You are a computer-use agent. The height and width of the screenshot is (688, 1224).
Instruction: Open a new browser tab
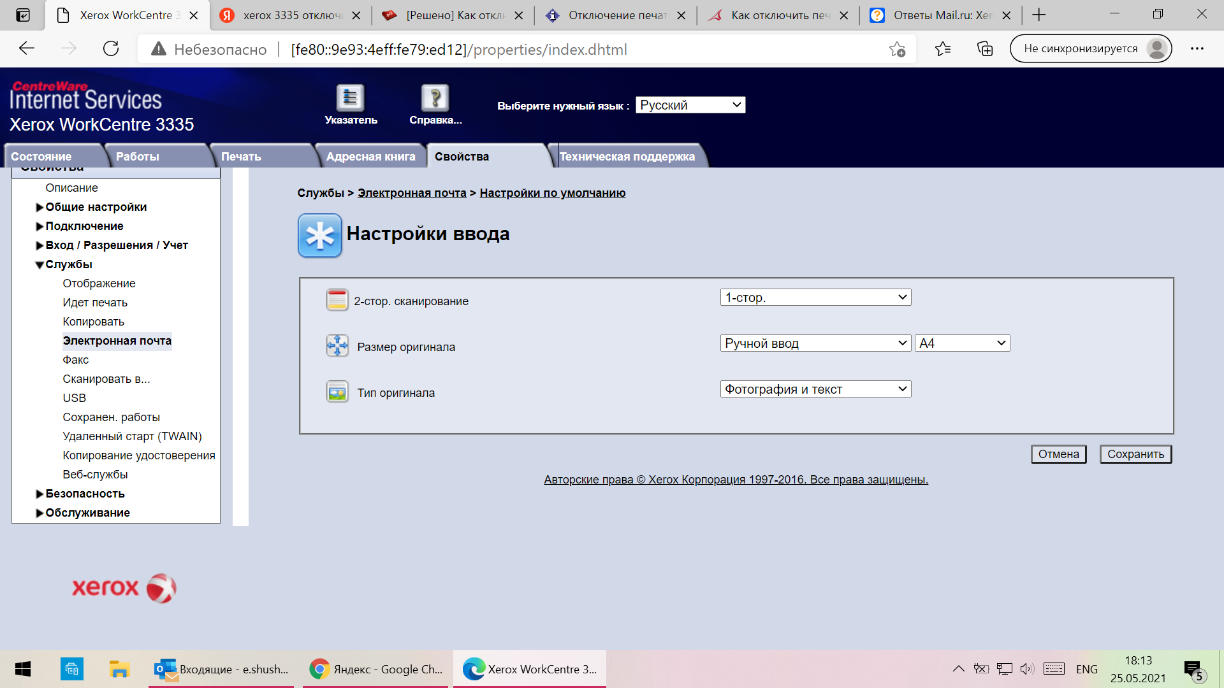tap(1039, 15)
